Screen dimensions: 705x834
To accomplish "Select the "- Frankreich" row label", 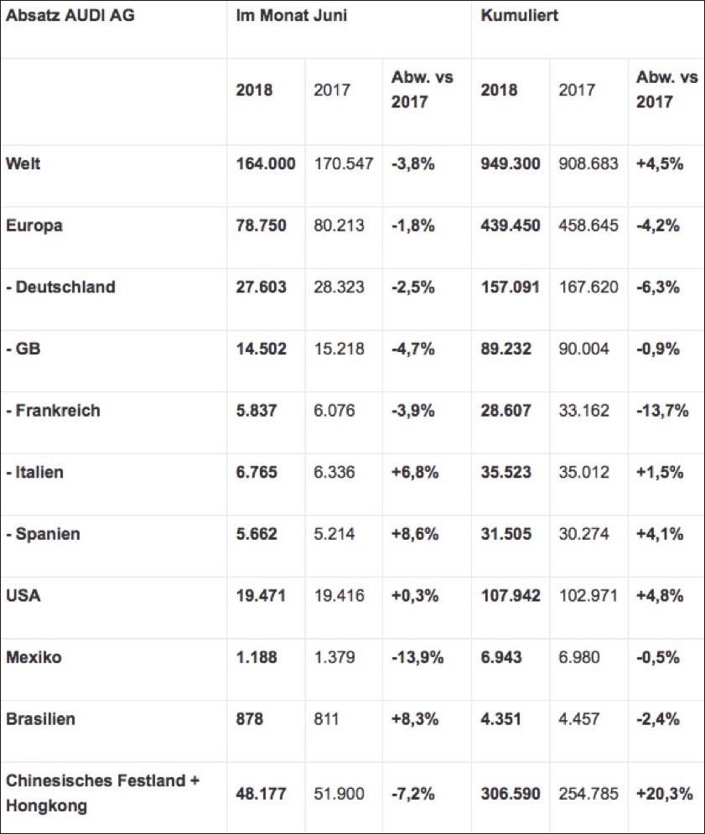I will 53,411.
